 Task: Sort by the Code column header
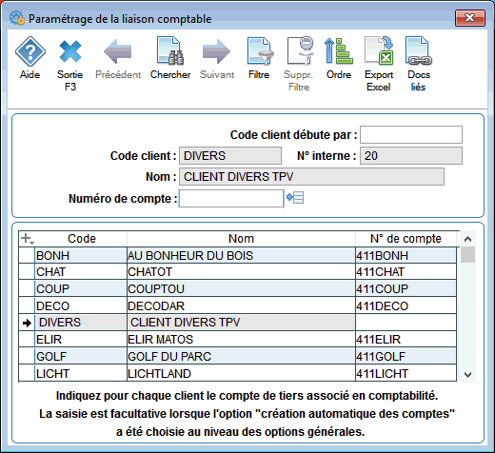pos(81,239)
